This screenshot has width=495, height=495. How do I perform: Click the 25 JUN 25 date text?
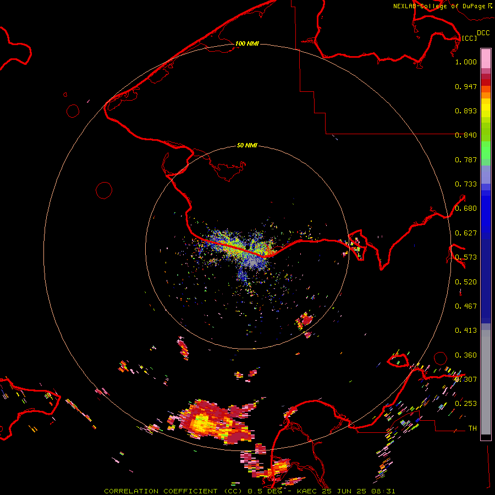[x=344, y=491]
